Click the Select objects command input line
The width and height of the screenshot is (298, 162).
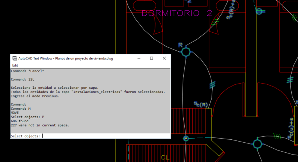click(91, 136)
